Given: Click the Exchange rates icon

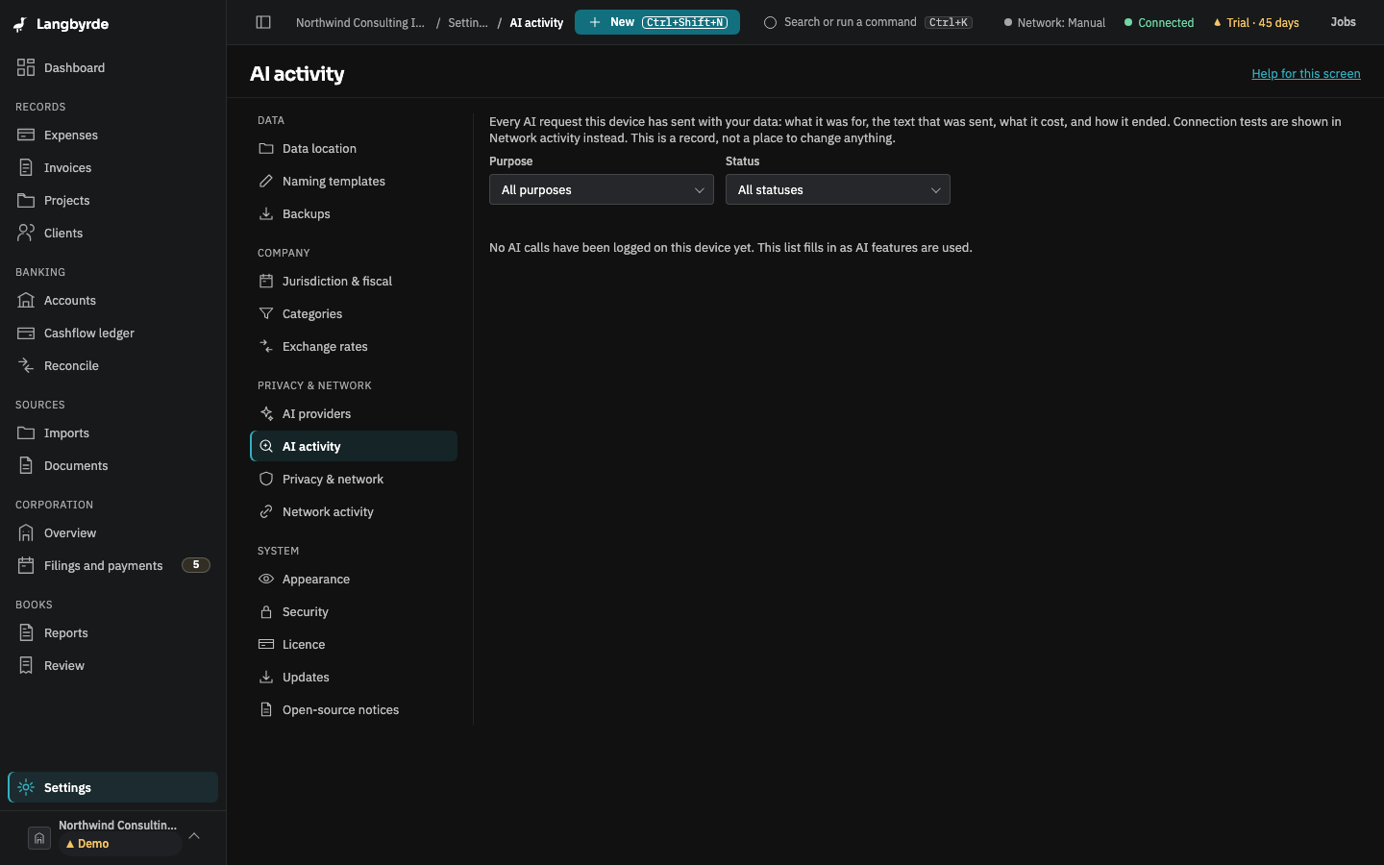Looking at the screenshot, I should pyautogui.click(x=266, y=346).
